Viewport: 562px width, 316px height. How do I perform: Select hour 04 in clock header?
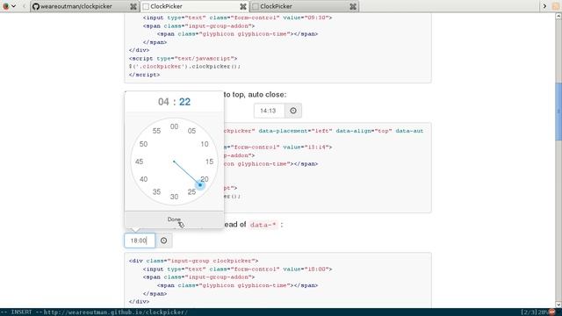[x=163, y=102]
